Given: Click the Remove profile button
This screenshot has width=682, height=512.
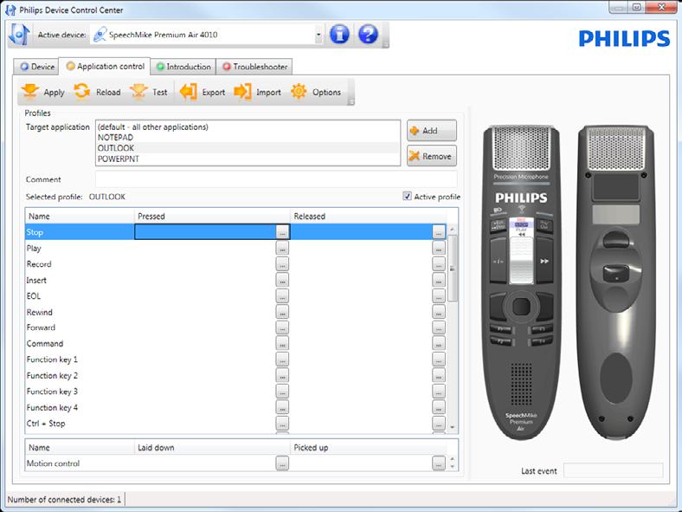Looking at the screenshot, I should (432, 156).
